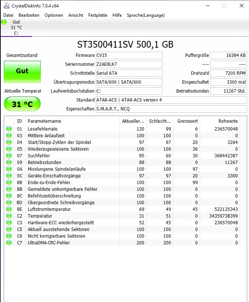This screenshot has height=302, width=249.
Task: Click the green Gut health status button
Action: 22,72
